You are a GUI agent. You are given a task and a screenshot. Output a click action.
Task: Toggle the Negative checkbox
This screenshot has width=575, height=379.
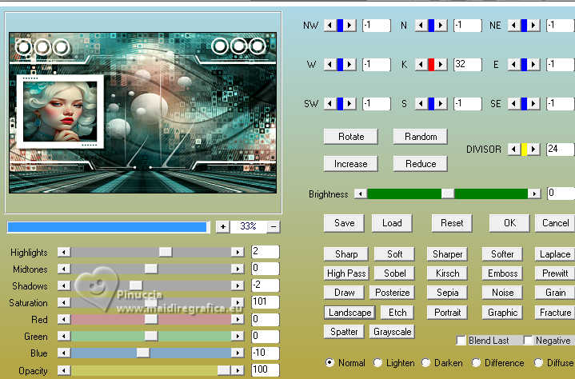529,341
